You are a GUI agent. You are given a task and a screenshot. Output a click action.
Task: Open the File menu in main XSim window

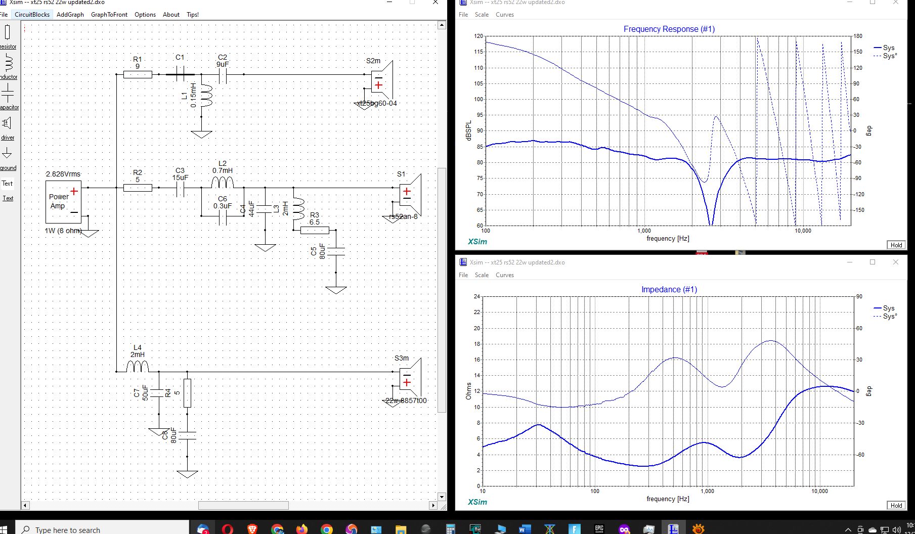click(x=4, y=15)
